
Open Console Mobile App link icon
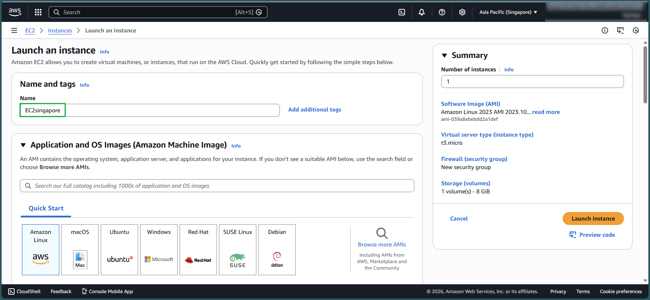[x=84, y=291]
